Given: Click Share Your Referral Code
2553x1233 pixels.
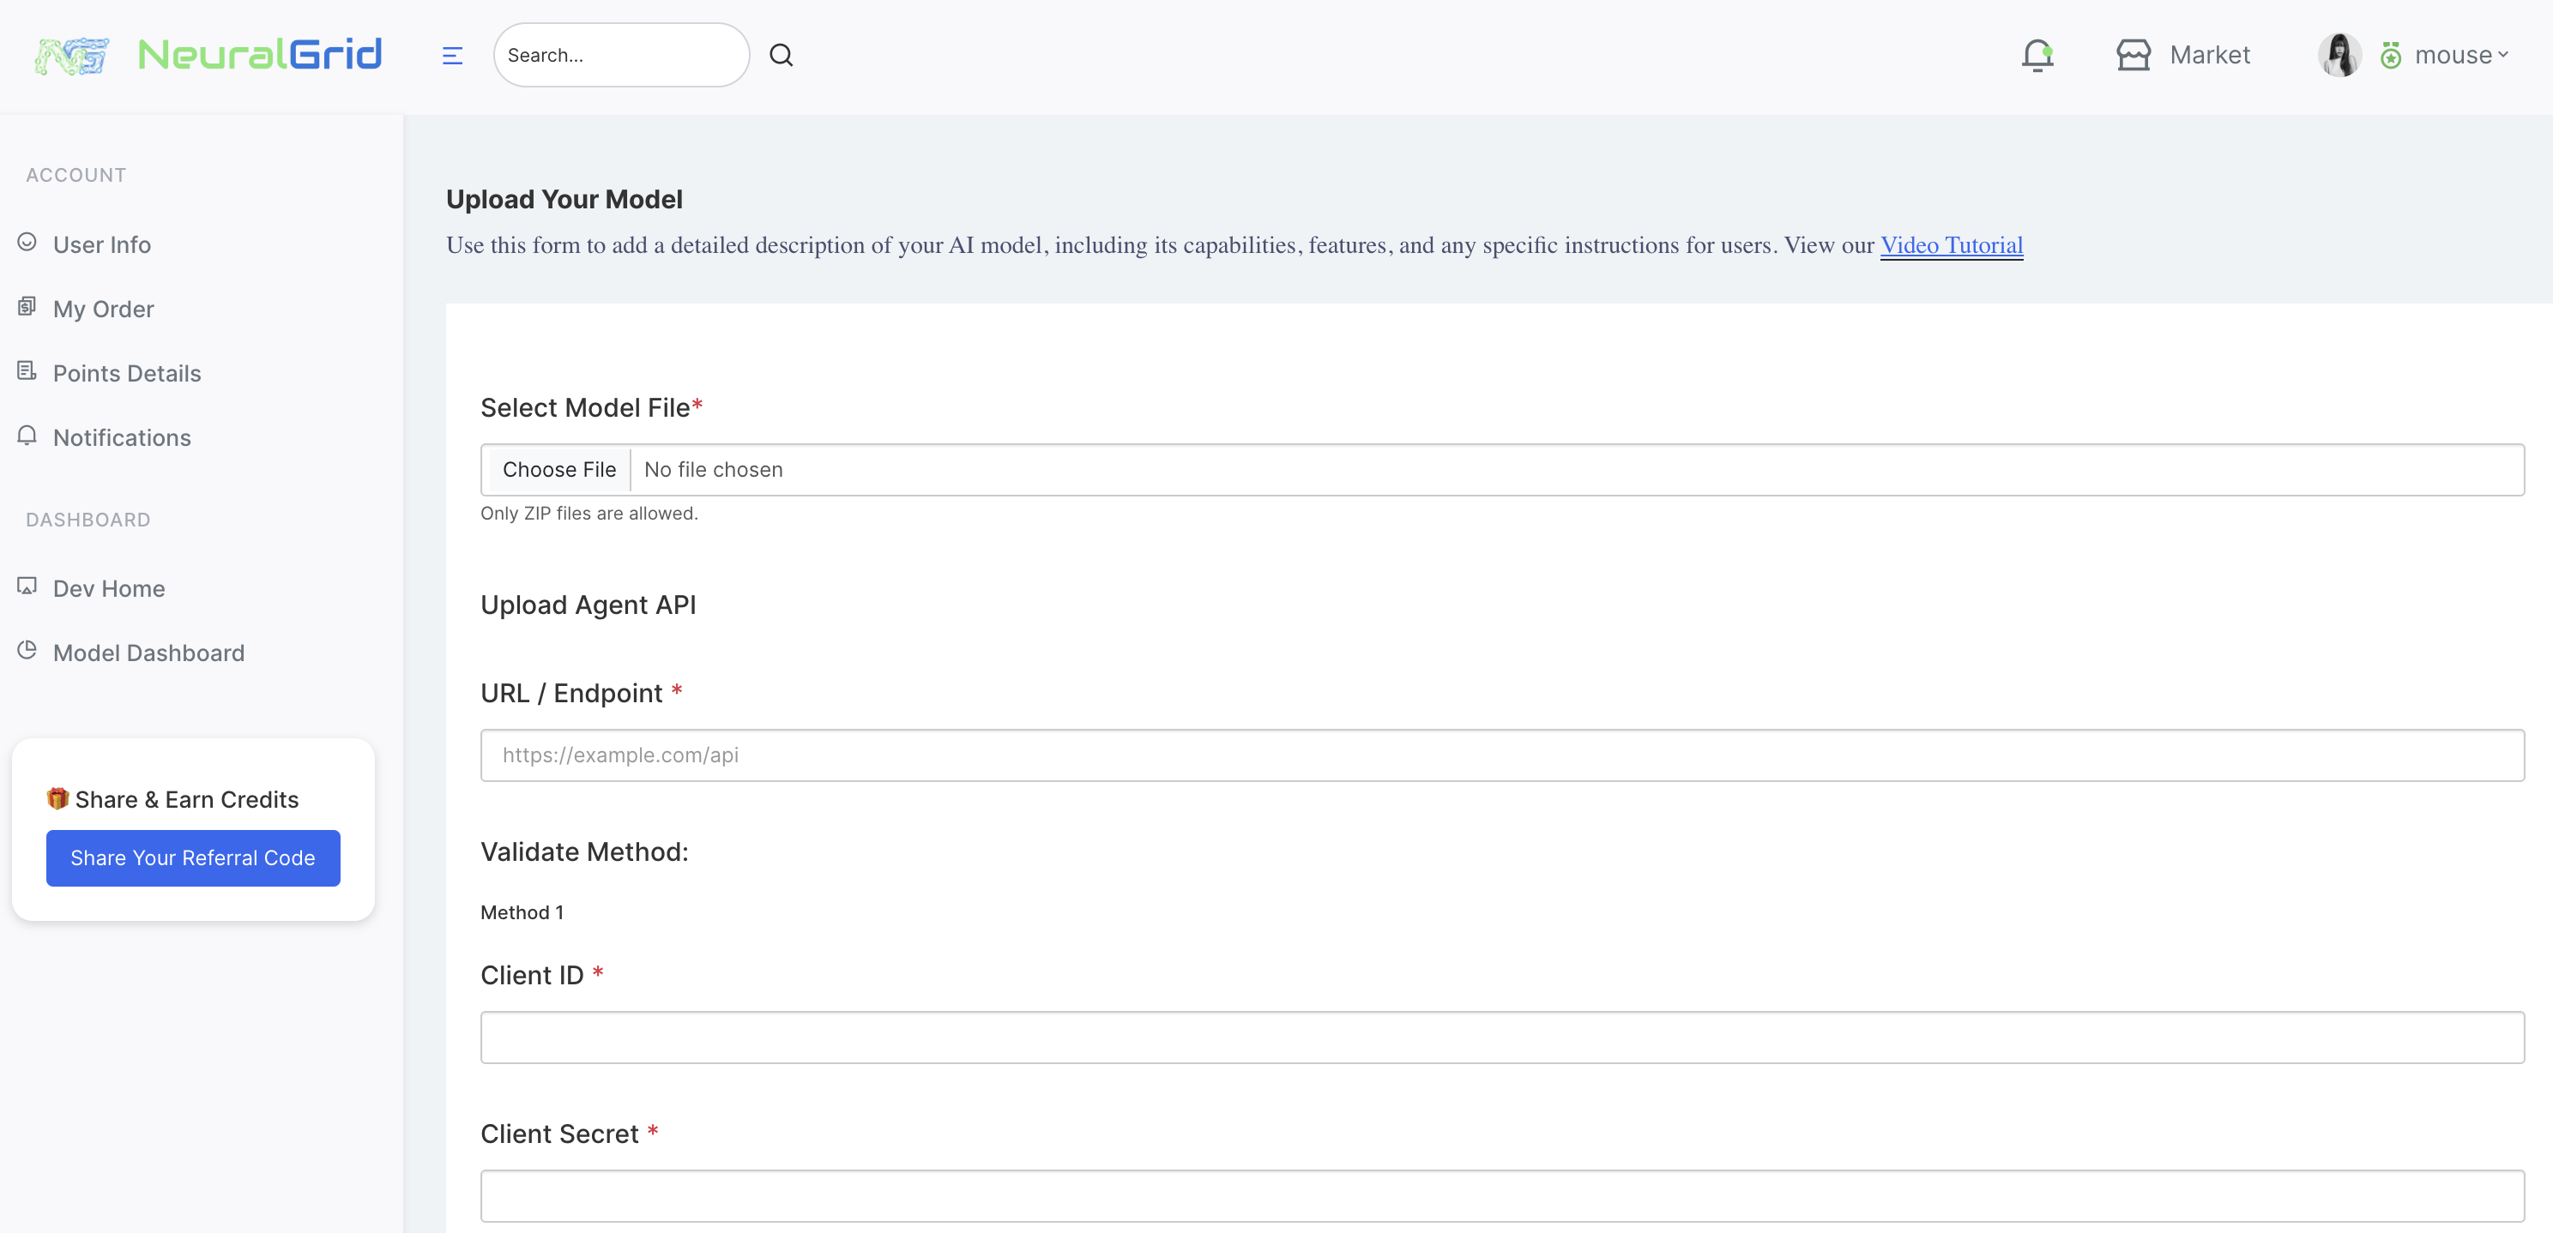Looking at the screenshot, I should tap(192, 857).
